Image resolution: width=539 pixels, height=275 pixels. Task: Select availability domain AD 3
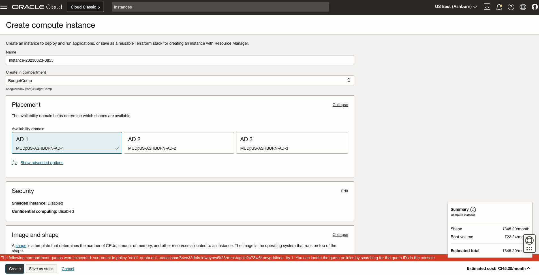coord(292,143)
